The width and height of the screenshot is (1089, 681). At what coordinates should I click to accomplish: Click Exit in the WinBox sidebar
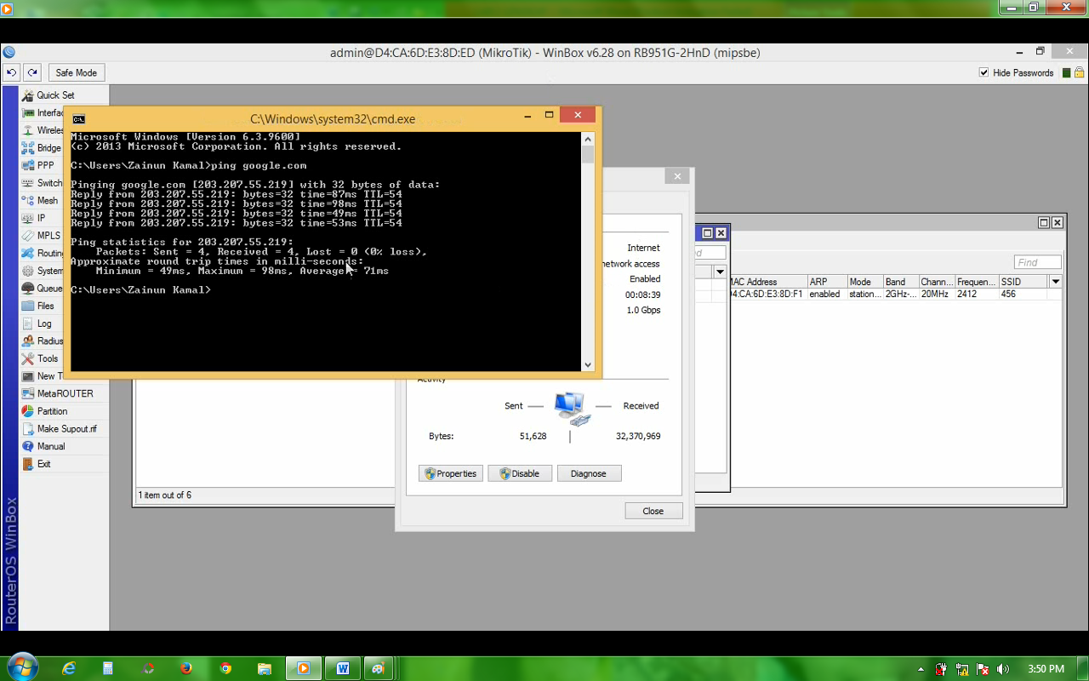[x=43, y=464]
